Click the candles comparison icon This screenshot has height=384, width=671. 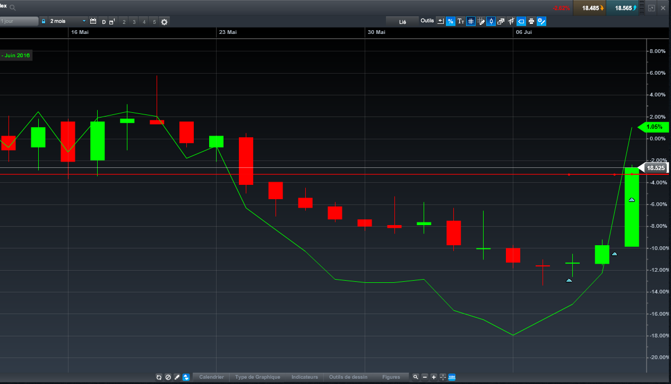coord(511,21)
